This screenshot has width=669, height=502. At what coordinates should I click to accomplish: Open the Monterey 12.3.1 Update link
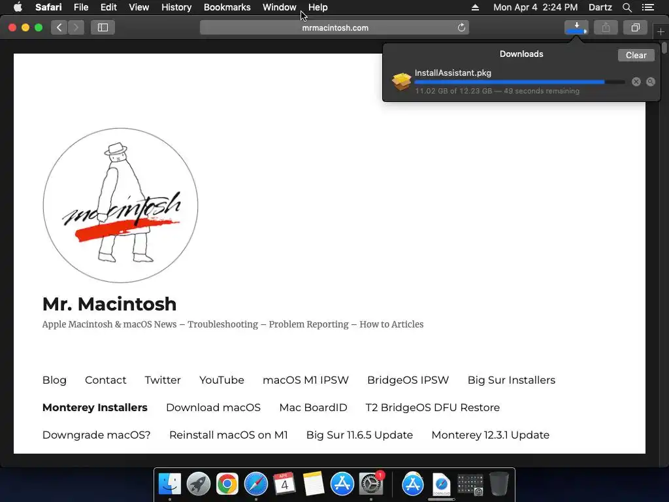[490, 435]
